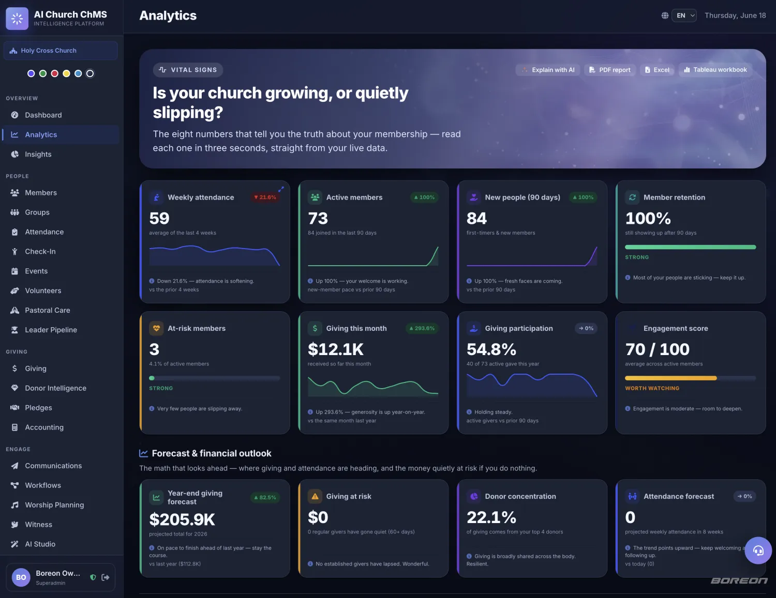Click the Worship Planning music note icon

(x=14, y=505)
